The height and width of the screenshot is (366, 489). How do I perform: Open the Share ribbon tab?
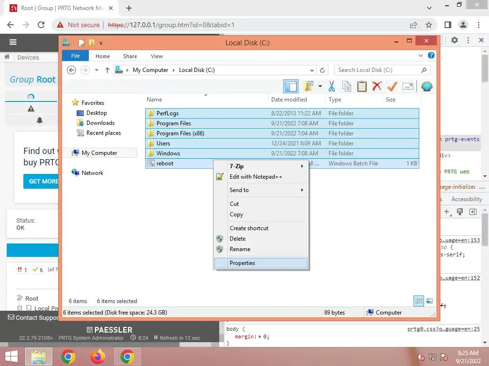130,56
